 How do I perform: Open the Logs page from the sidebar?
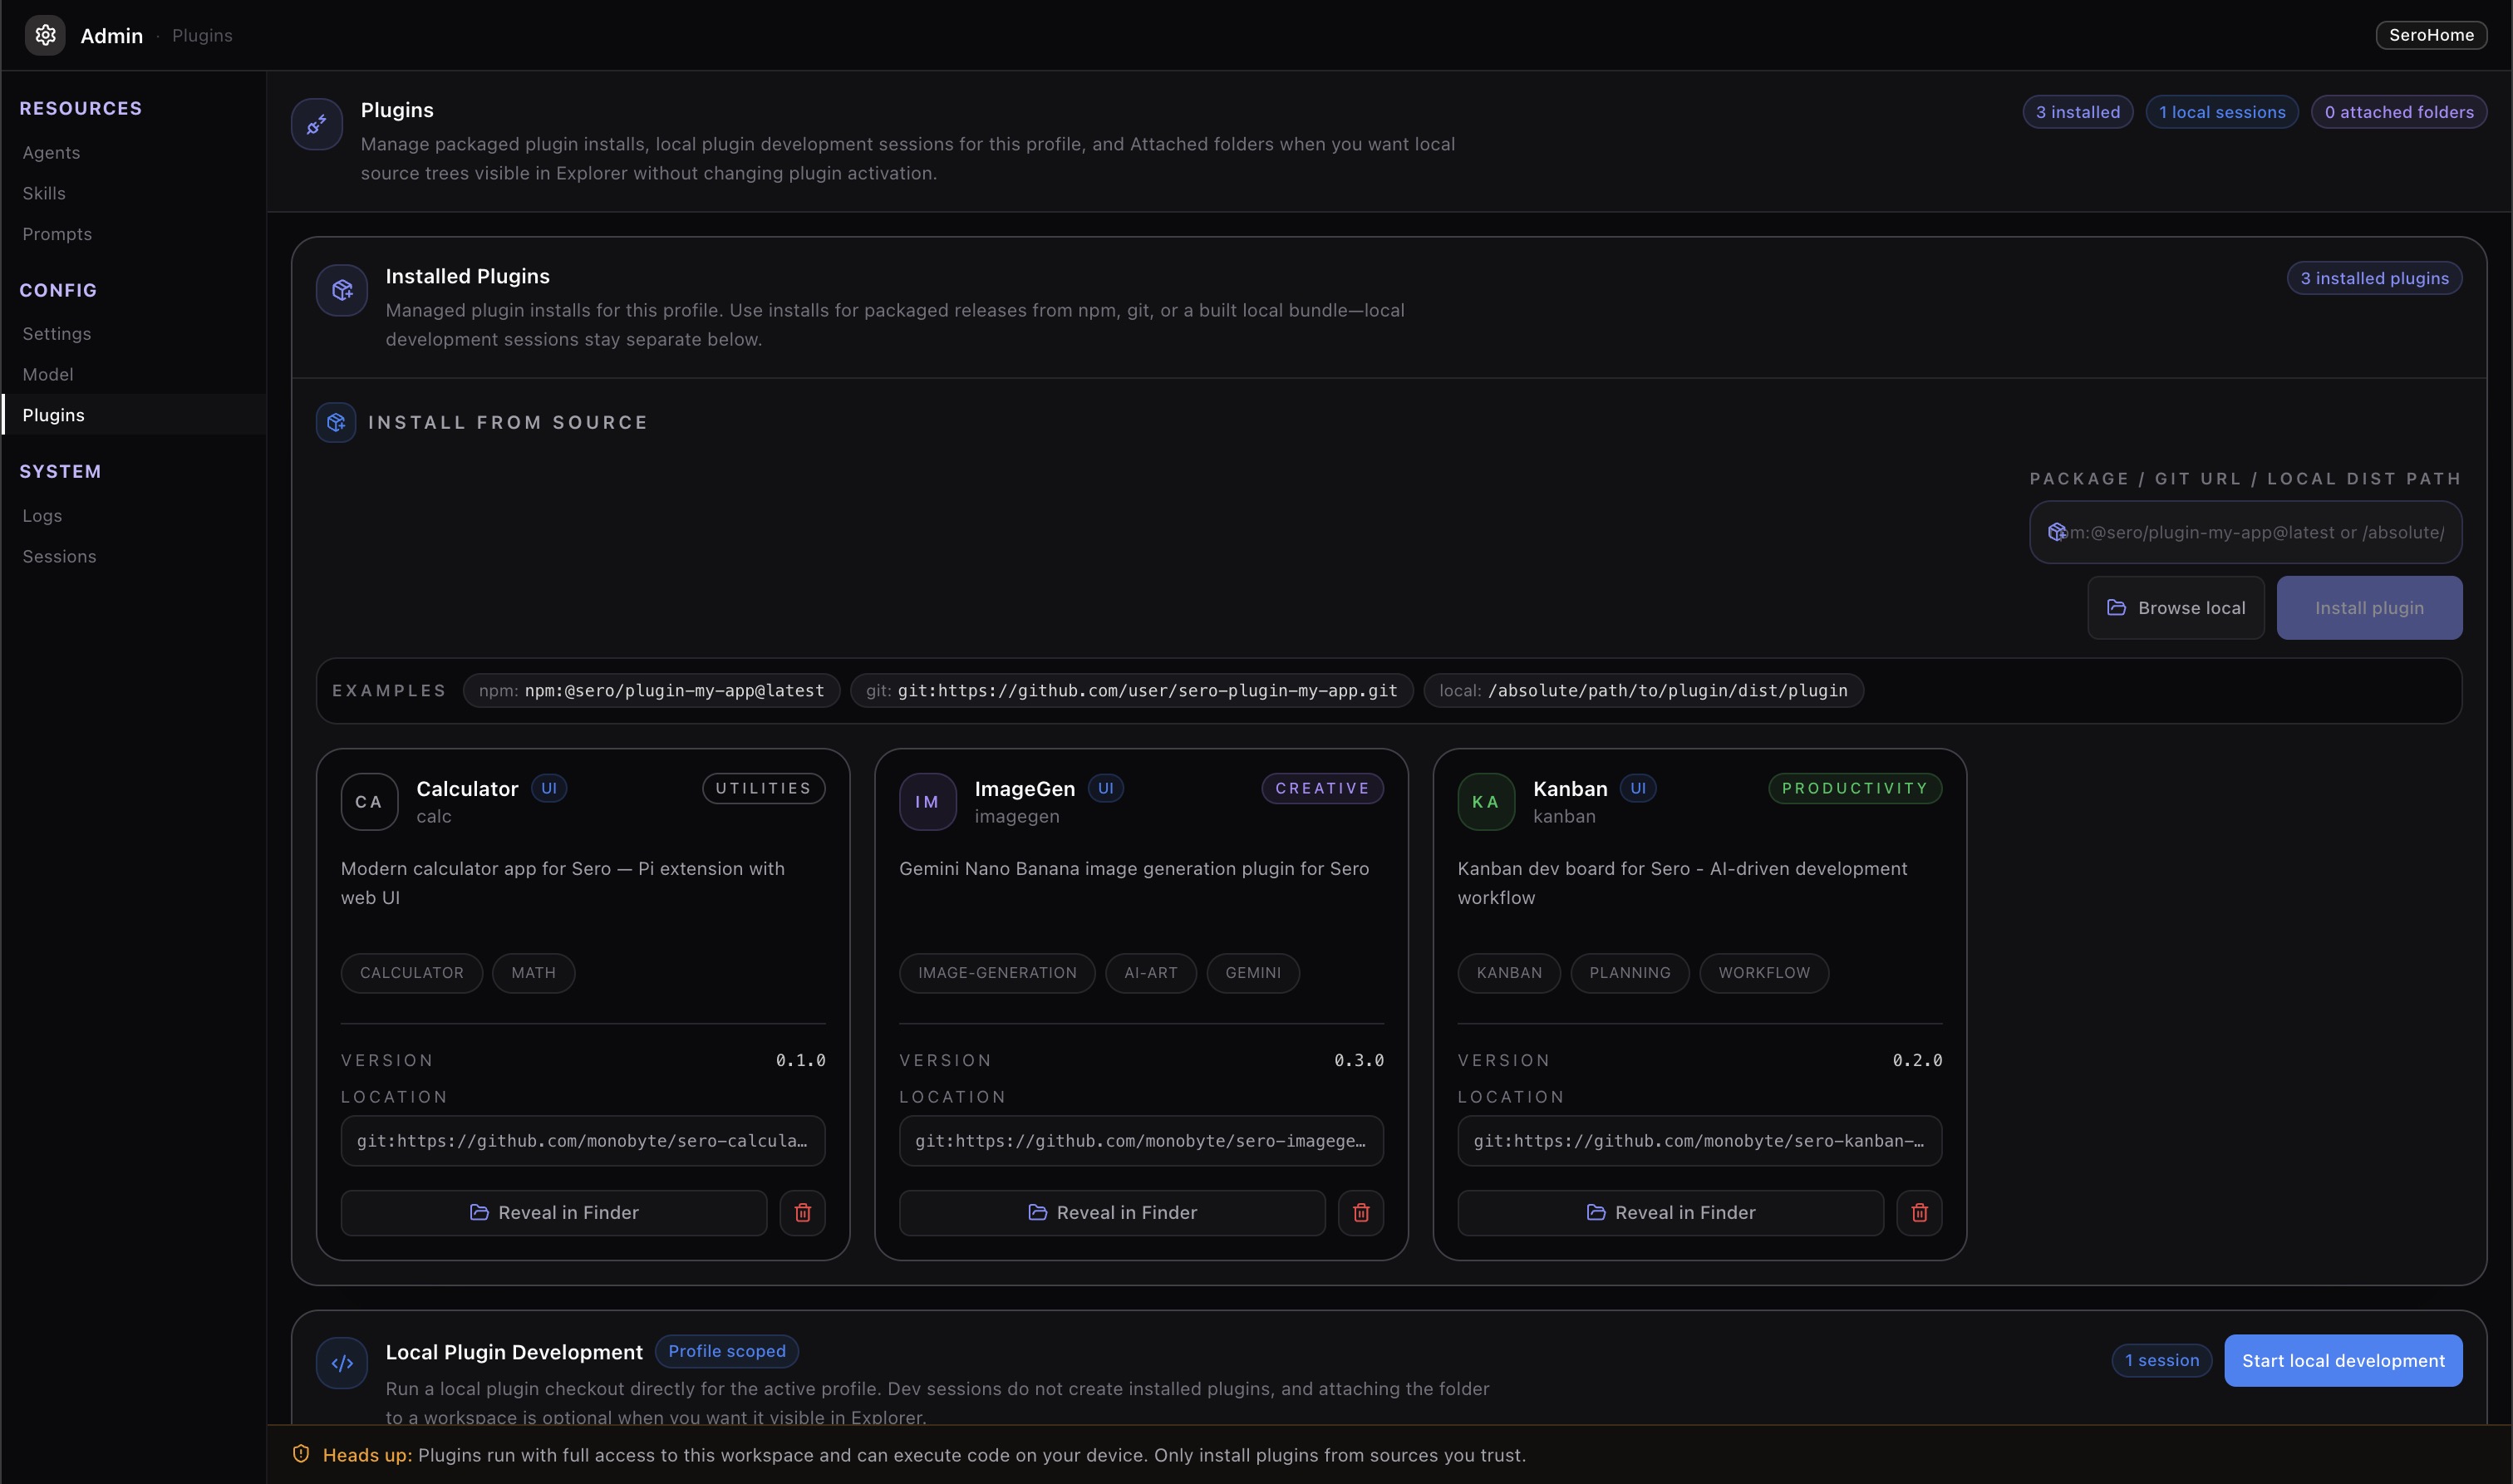coord(42,515)
